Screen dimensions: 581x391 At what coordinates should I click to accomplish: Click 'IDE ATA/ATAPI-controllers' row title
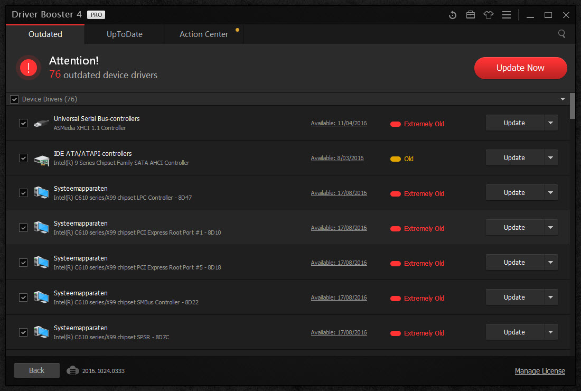click(x=92, y=153)
